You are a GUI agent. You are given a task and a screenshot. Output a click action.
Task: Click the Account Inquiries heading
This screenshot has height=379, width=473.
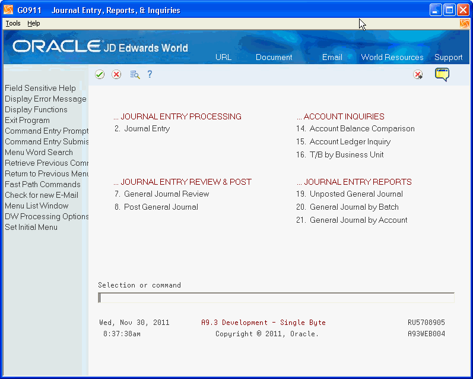[340, 116]
